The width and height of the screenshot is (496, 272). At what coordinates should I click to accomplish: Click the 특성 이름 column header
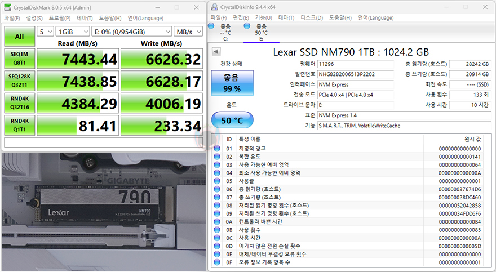point(250,139)
